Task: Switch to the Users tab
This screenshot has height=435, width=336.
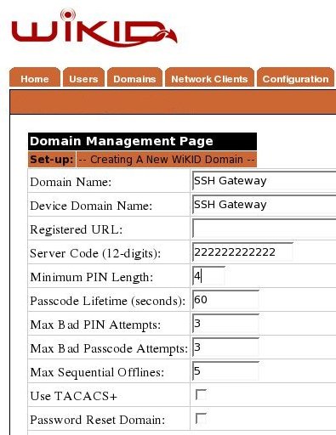Action: 83,77
